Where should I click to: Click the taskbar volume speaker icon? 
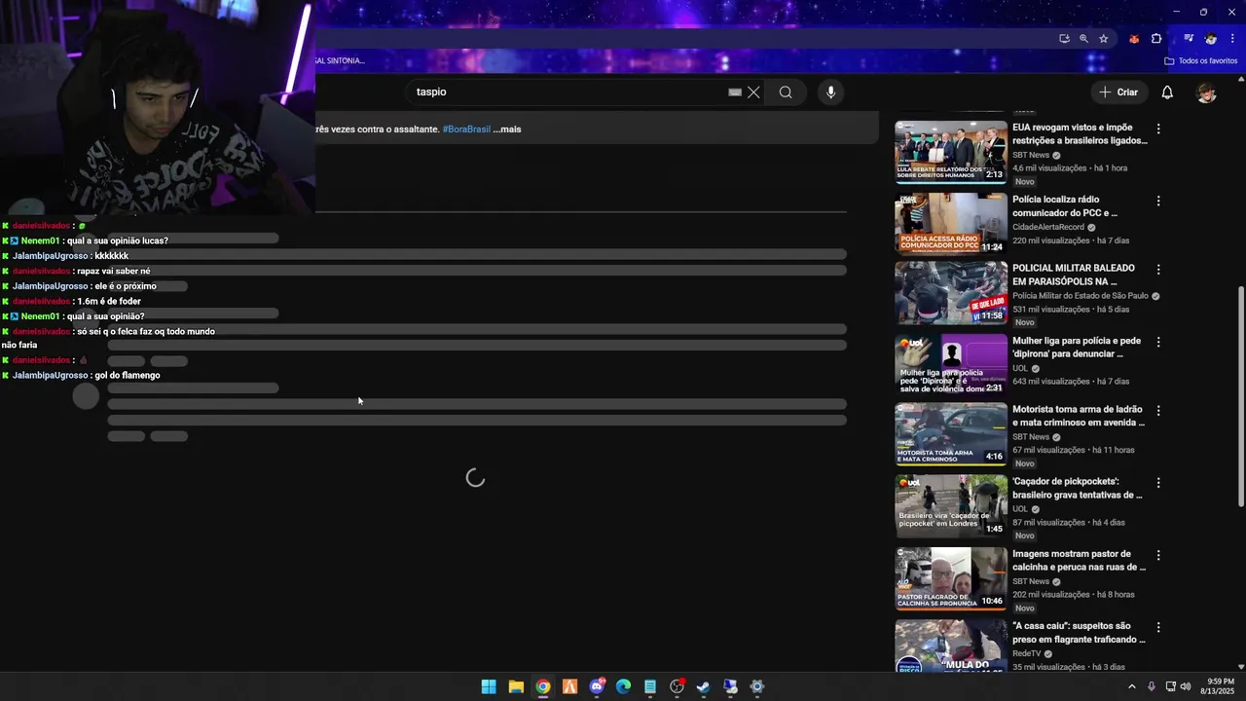click(x=1186, y=686)
